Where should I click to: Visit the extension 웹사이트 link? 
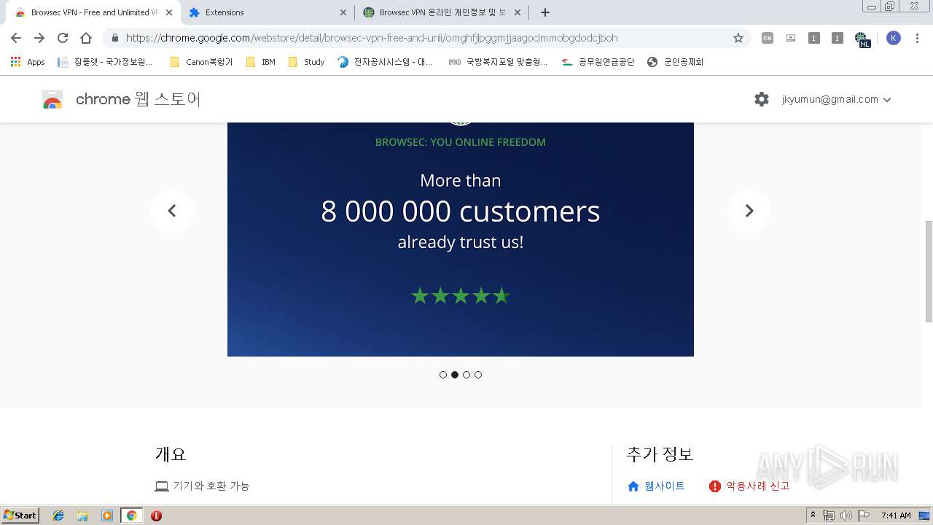656,486
